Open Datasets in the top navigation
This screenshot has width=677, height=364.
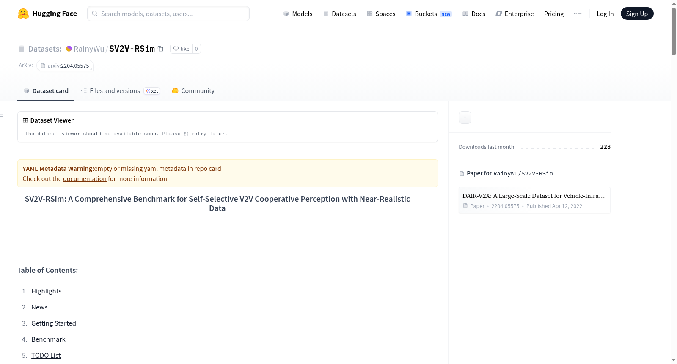point(340,14)
